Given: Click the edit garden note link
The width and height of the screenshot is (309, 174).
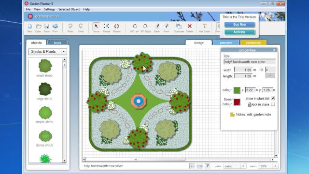Looking at the screenshot, I should point(259,115).
